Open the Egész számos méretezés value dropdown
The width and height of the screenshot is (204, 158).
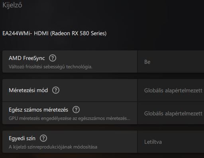(171, 113)
